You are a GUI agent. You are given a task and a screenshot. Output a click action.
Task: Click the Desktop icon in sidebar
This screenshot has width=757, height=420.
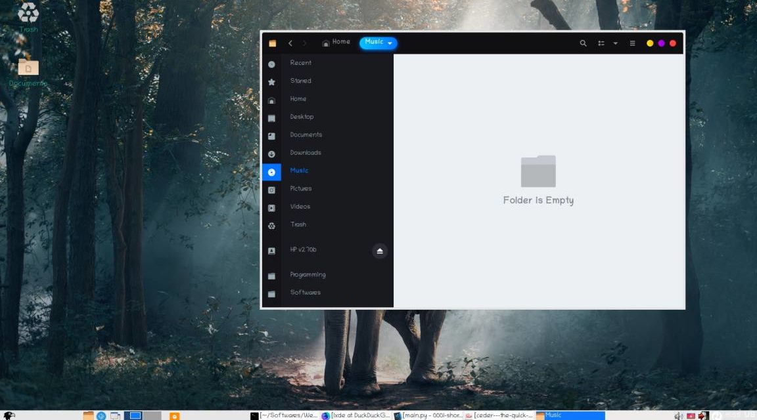click(x=271, y=118)
